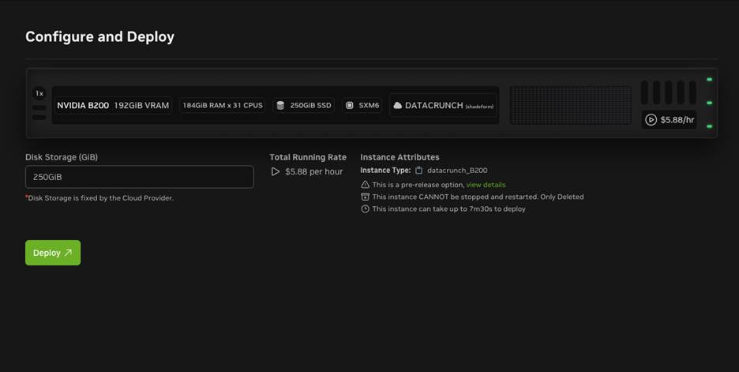This screenshot has height=372, width=739.
Task: Click the Total Running Rate label
Action: coord(308,157)
